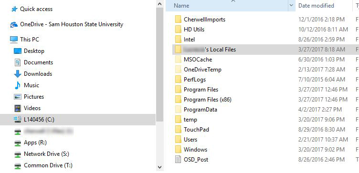Click the Videos film icon
Viewport: 359px width, 173px height.
(18, 108)
